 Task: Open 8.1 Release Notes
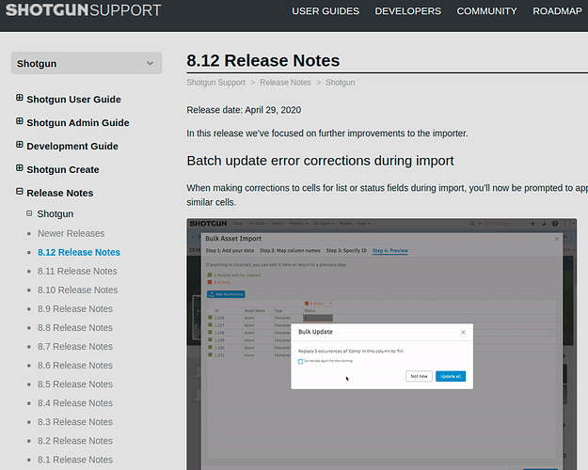point(75,460)
